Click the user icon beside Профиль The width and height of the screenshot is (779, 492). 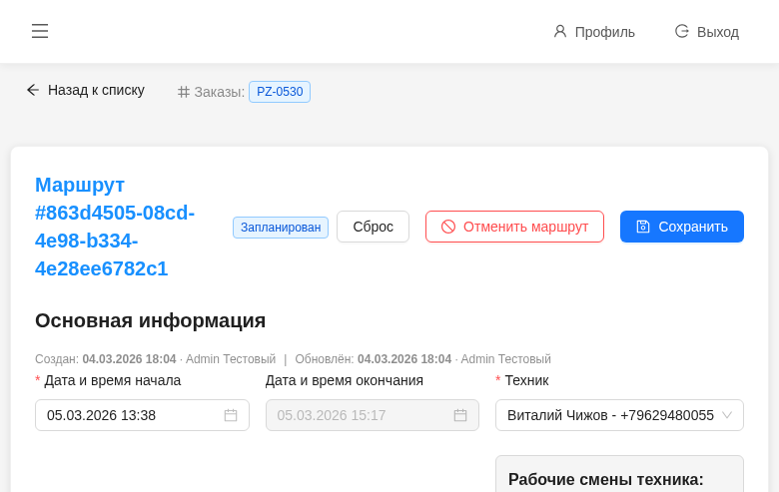(560, 31)
